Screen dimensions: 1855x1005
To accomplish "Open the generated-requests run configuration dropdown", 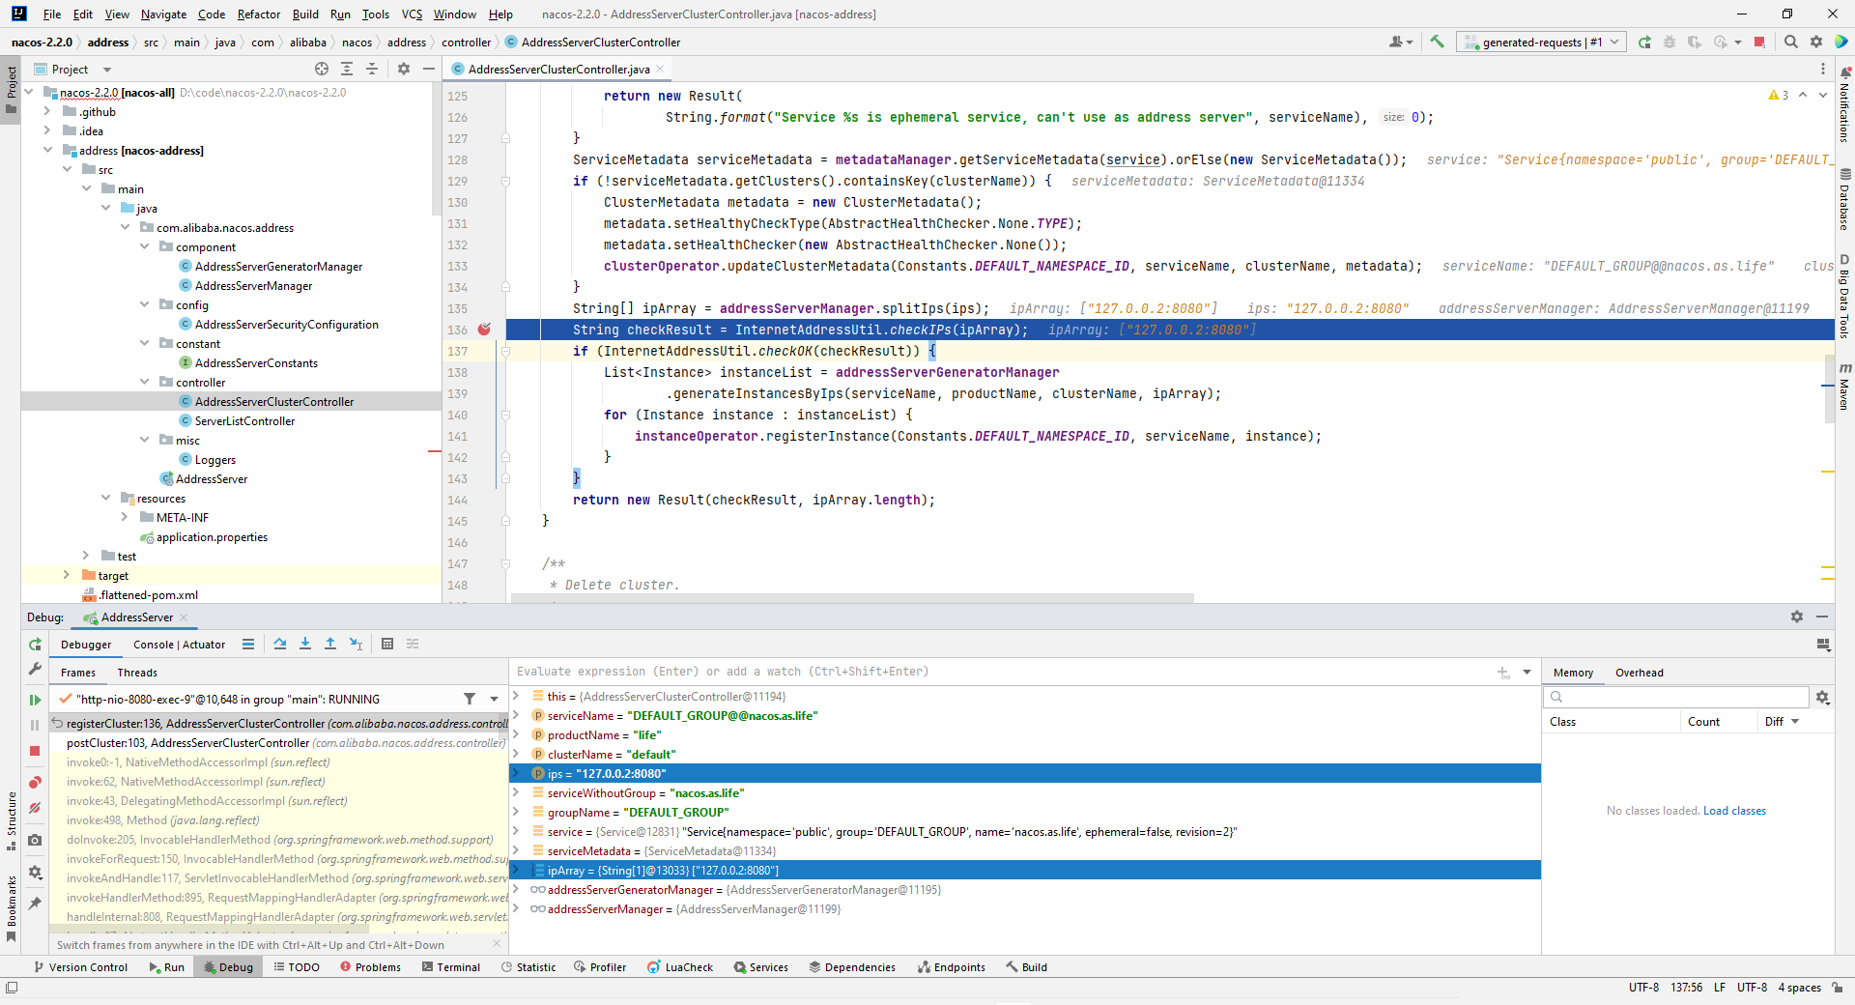I will click(x=1542, y=42).
